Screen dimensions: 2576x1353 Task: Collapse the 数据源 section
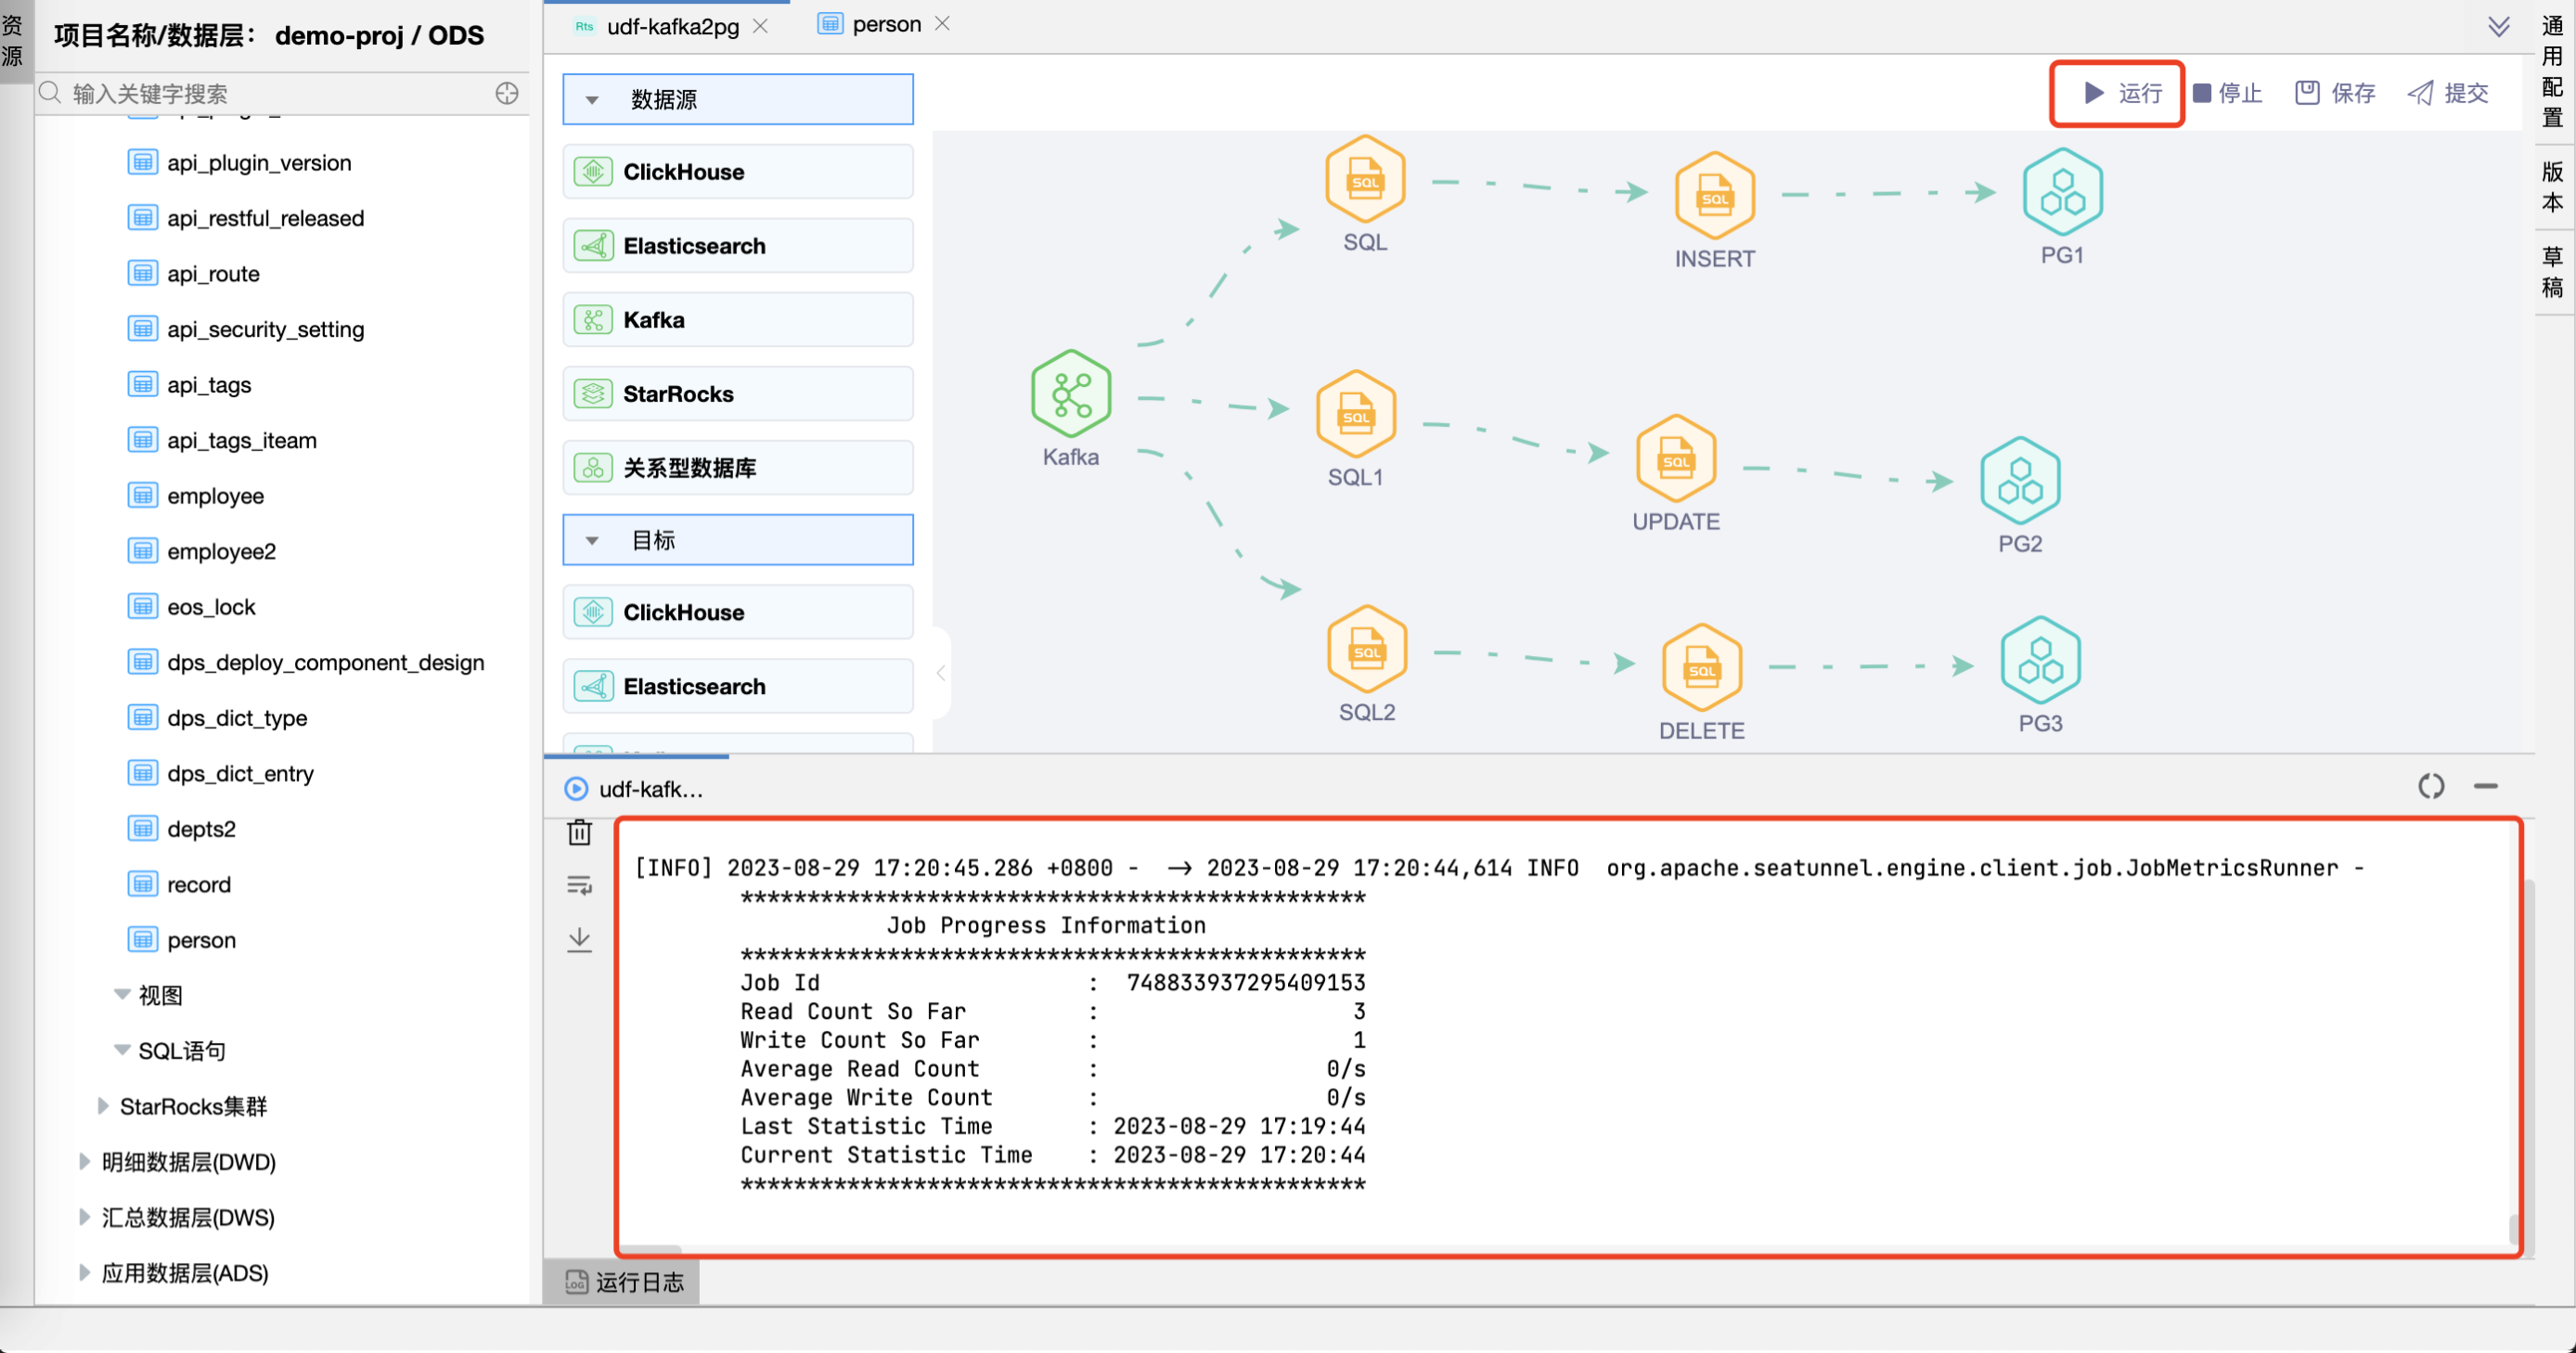tap(592, 100)
